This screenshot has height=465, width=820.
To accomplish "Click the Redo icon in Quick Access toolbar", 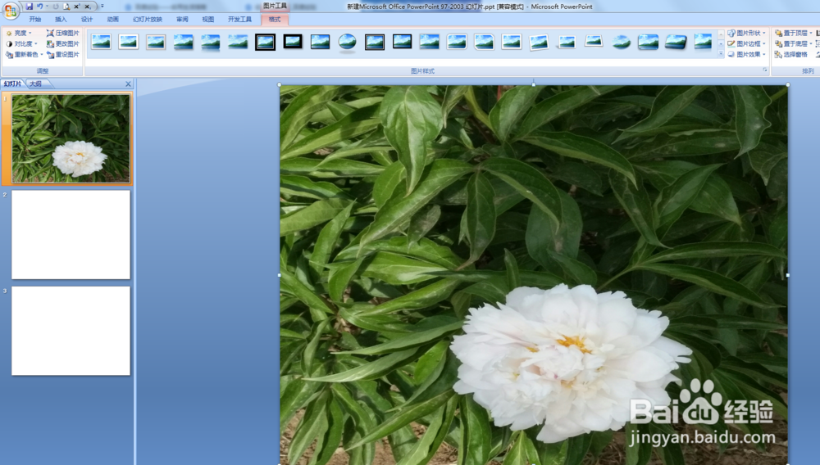I will tap(56, 7).
